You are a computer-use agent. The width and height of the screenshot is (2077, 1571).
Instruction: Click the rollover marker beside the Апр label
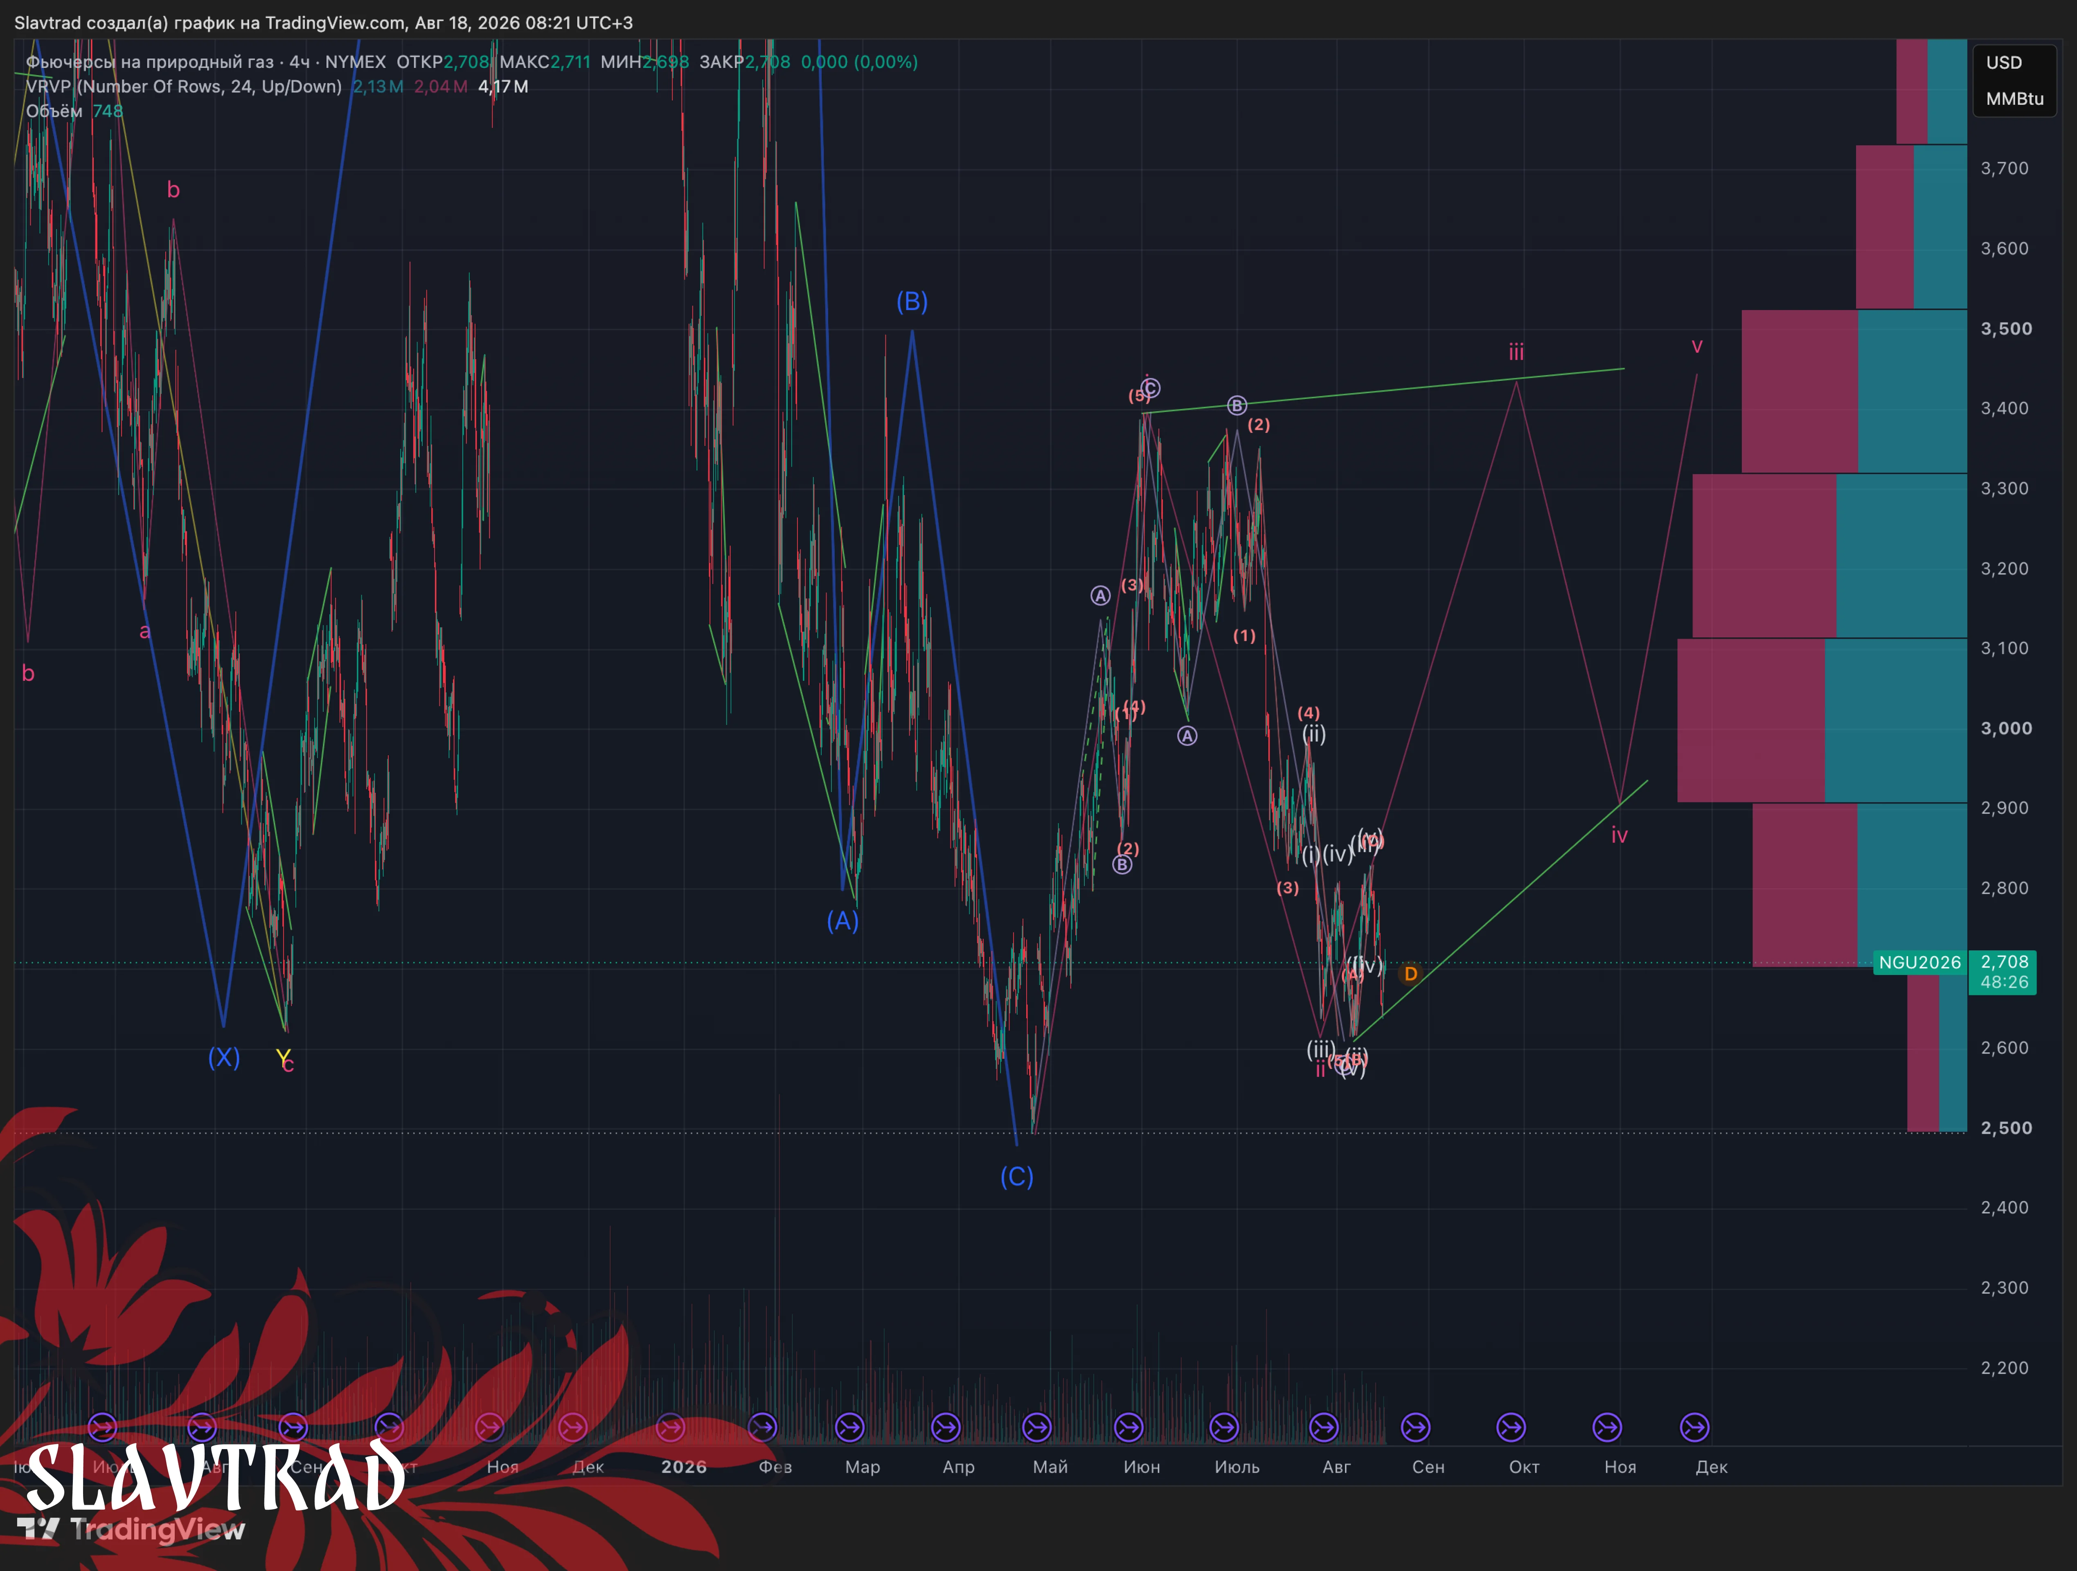tap(946, 1427)
